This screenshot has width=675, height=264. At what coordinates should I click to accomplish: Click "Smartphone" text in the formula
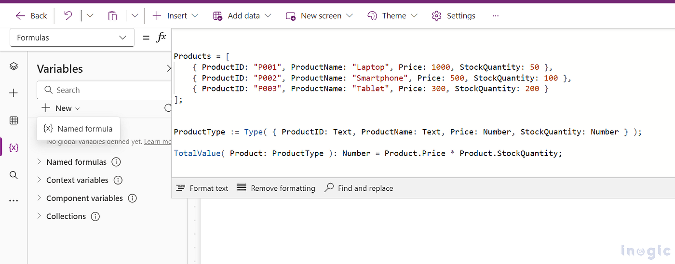coord(380,78)
